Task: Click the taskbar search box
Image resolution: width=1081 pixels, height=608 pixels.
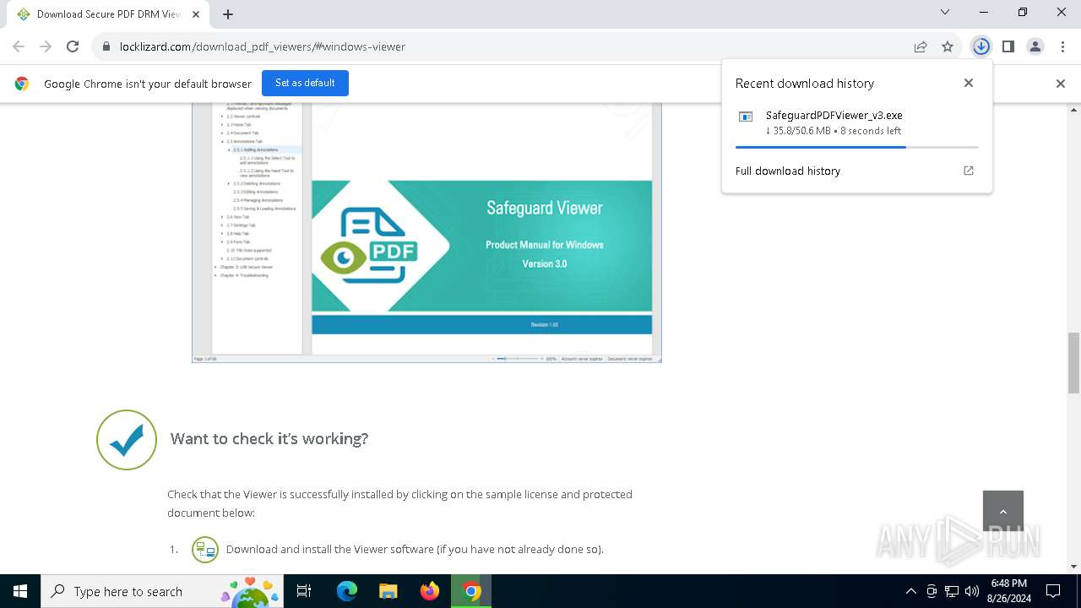Action: pyautogui.click(x=162, y=591)
